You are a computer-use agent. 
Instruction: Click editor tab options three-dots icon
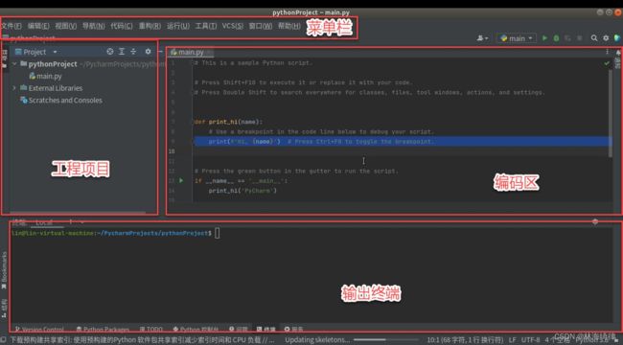click(x=607, y=52)
